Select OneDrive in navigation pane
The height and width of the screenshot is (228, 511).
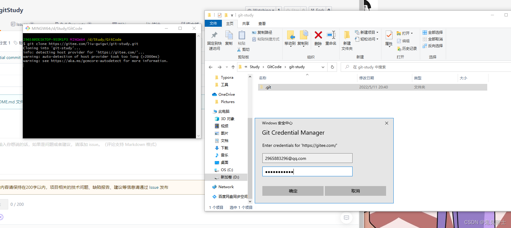(x=226, y=95)
